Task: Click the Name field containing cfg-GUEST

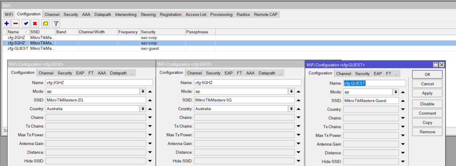Action: click(375, 83)
